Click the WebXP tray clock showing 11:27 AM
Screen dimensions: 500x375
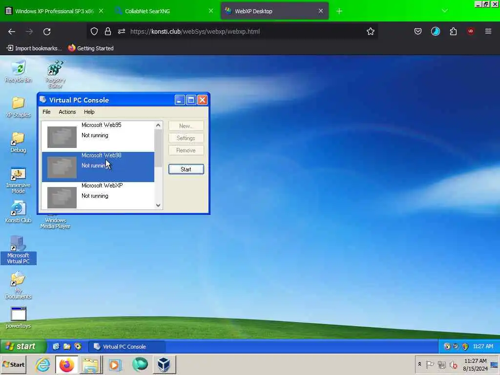[x=483, y=346]
